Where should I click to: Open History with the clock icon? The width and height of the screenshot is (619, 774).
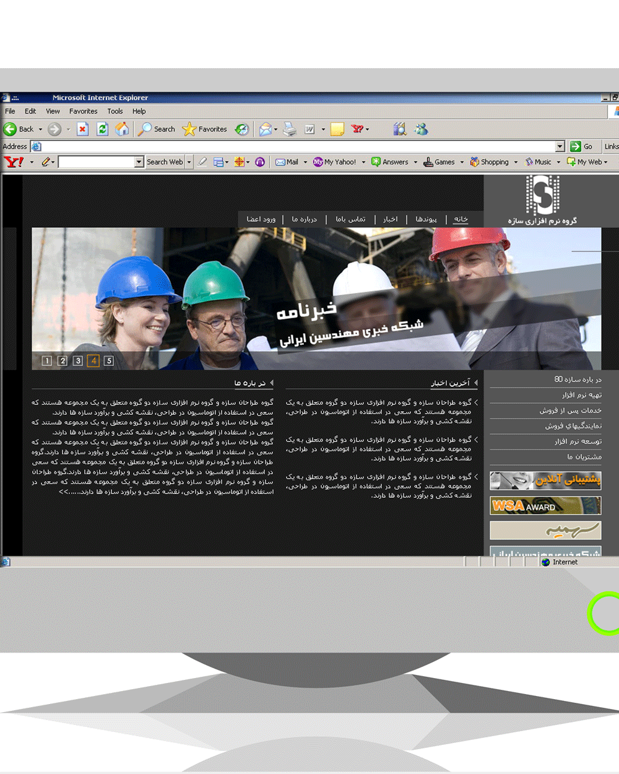(x=242, y=129)
